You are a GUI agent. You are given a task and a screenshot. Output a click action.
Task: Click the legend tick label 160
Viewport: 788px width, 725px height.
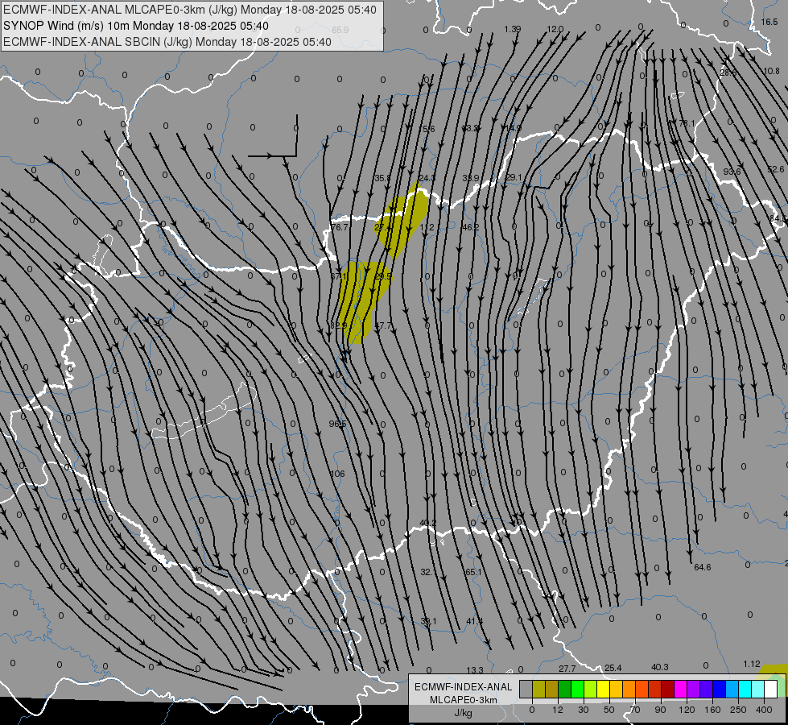point(712,710)
